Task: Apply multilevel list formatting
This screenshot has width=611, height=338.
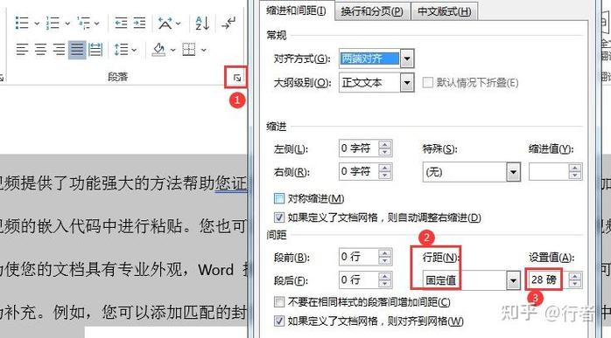Action: [83, 23]
